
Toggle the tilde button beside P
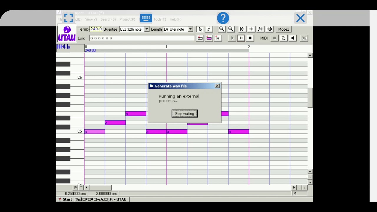point(81,188)
